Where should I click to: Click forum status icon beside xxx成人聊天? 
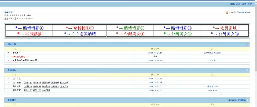click(8, 56)
